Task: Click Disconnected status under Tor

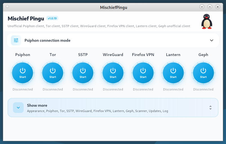Action: tap(53, 89)
